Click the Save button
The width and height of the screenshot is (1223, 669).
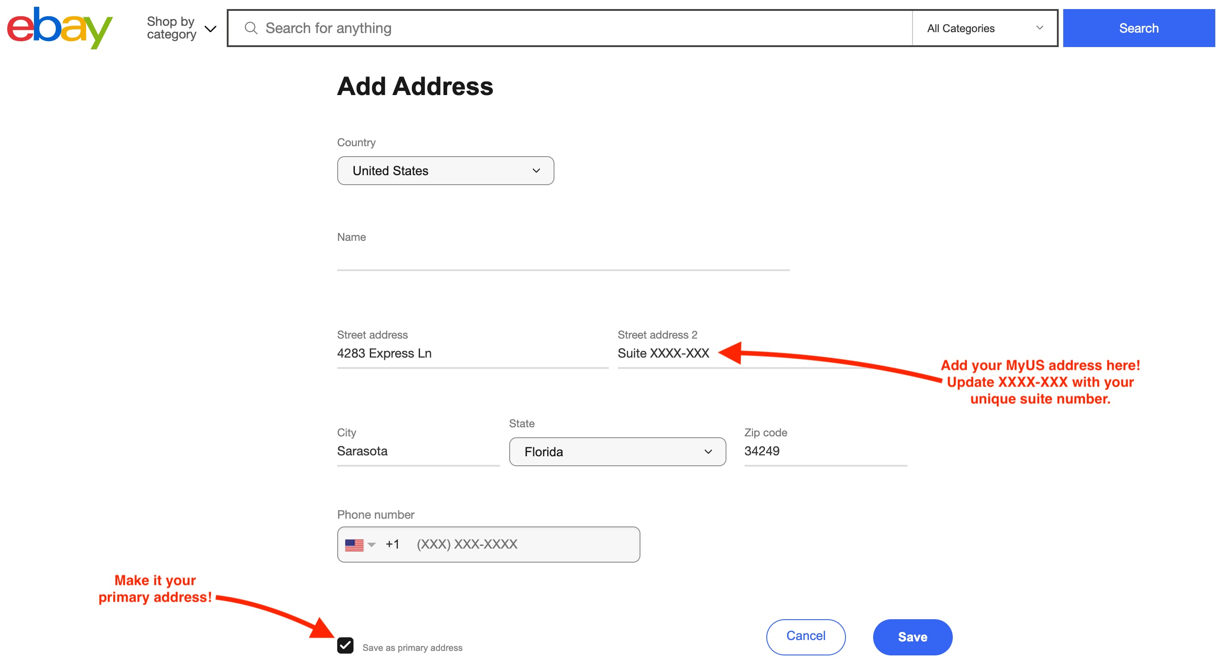tap(912, 636)
